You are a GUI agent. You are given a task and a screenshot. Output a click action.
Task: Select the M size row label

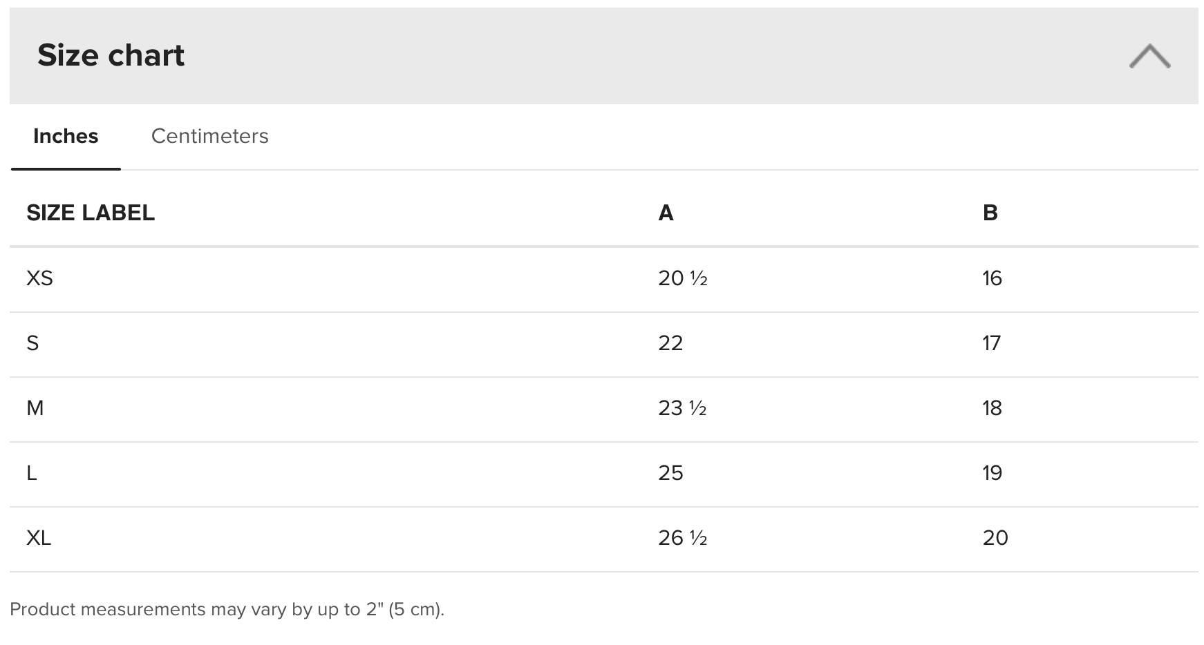point(35,408)
